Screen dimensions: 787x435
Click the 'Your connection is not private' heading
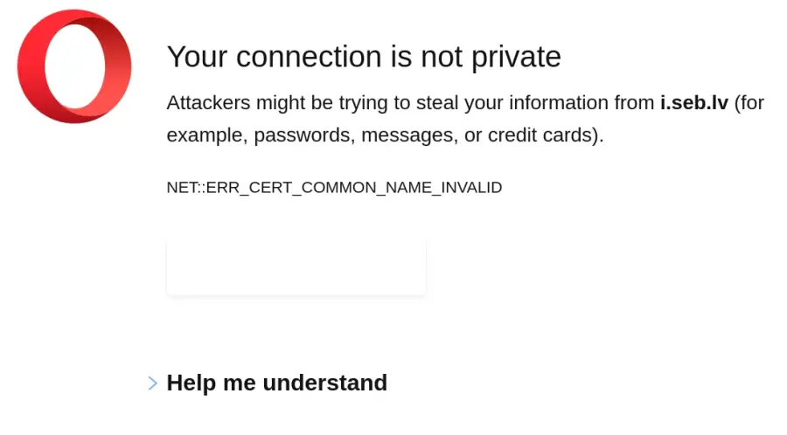364,57
